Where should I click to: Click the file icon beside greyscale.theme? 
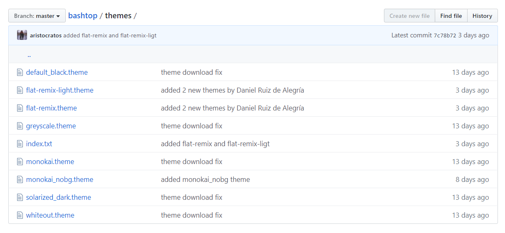(x=20, y=126)
